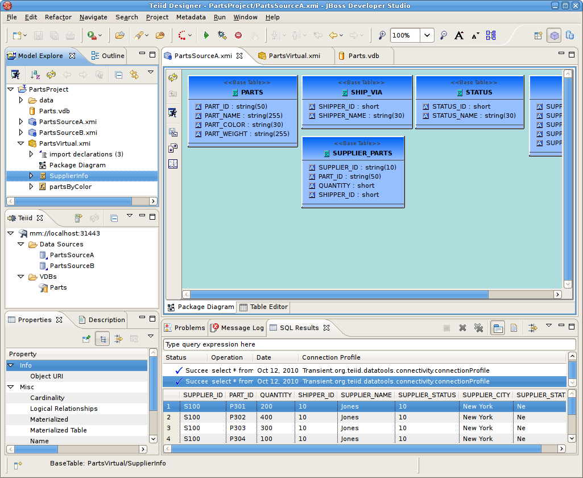This screenshot has width=583, height=478.
Task: Click the Debug bug toolbar icon
Action: pyautogui.click(x=222, y=35)
